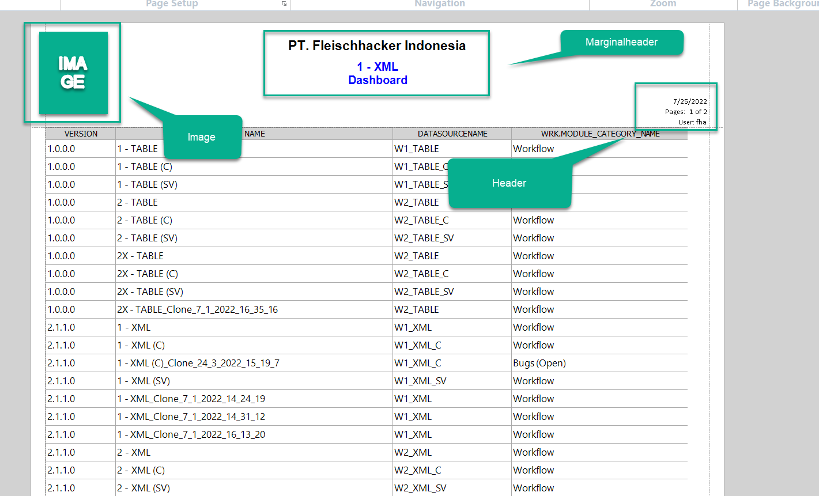Click the User: fha header field
Image resolution: width=819 pixels, height=496 pixels.
(693, 122)
